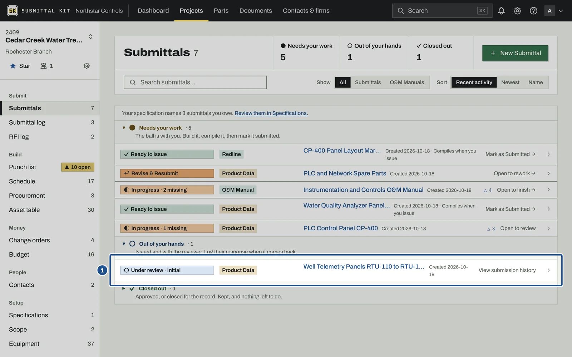Image resolution: width=572 pixels, height=357 pixels.
Task: Click the global Search box
Action: click(442, 11)
